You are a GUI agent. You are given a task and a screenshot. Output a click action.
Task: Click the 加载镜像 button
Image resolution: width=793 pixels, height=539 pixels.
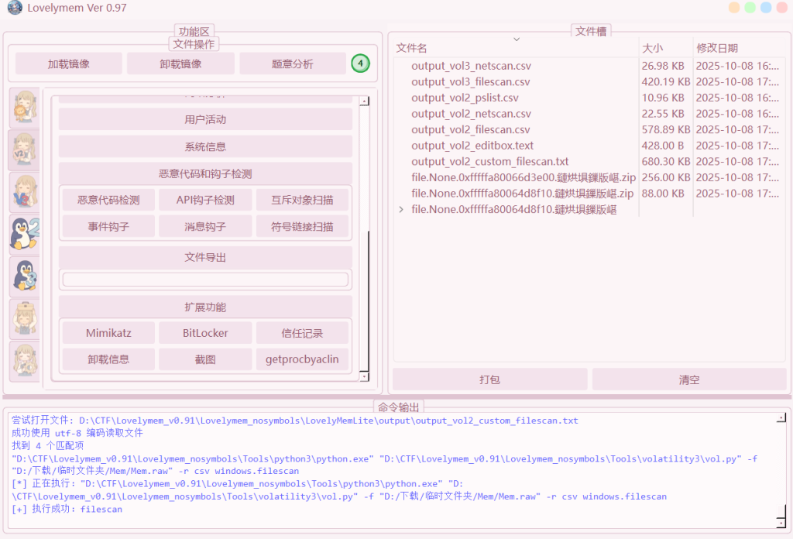[69, 64]
